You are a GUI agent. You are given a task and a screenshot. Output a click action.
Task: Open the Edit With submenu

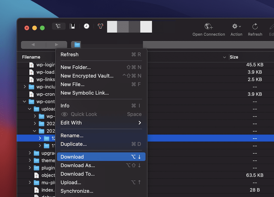pyautogui.click(x=101, y=123)
